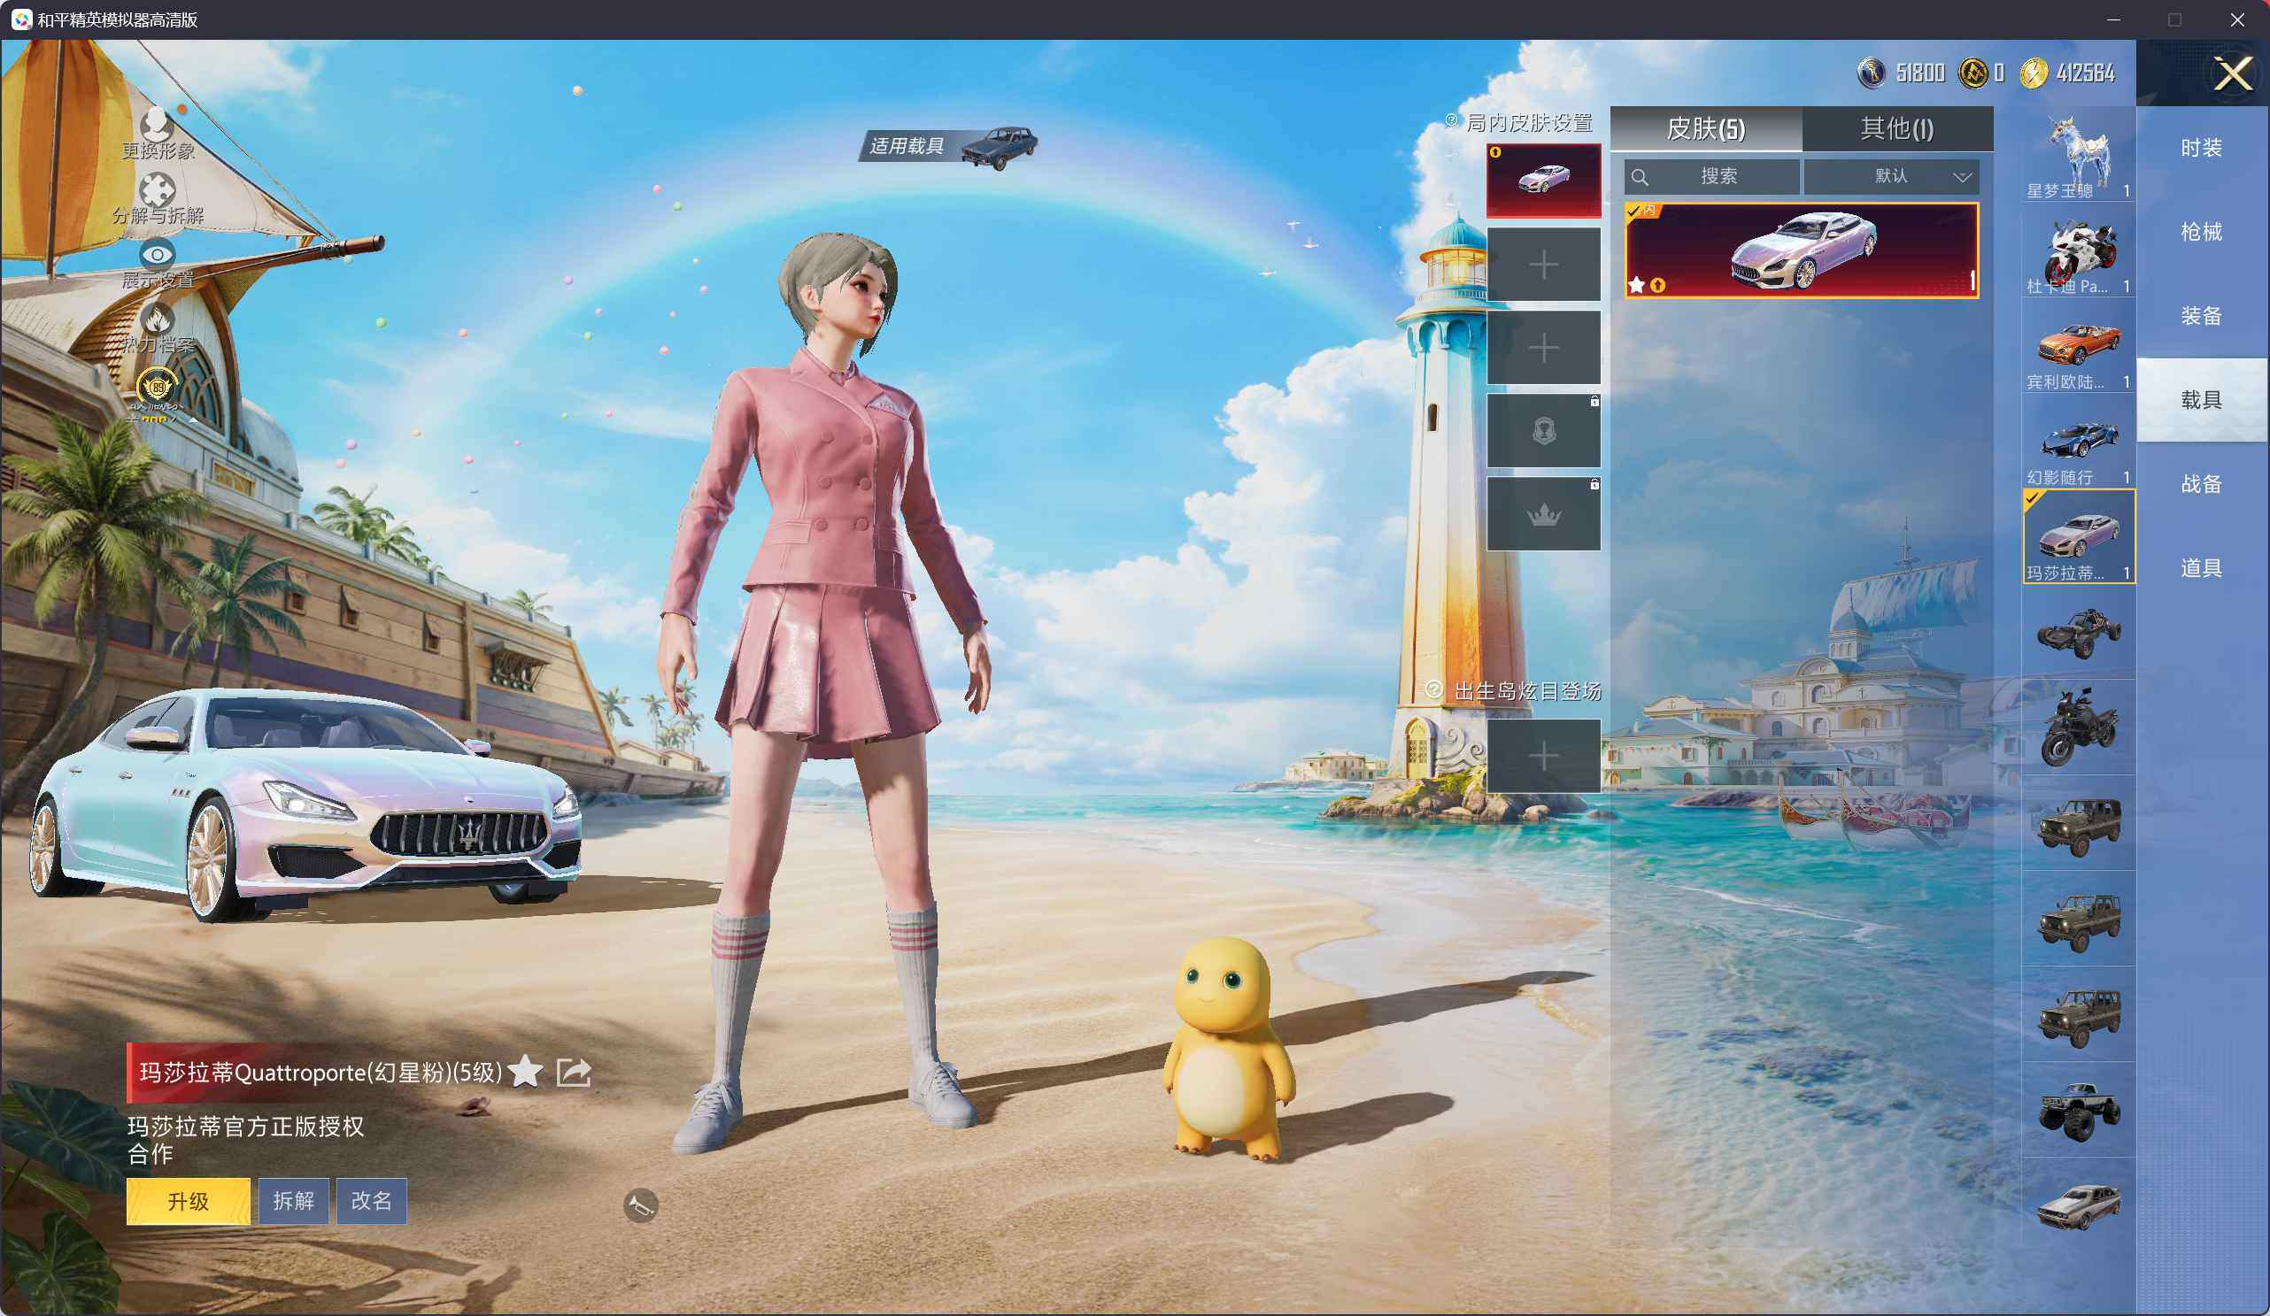
Task: Open the 时装 outfits category
Action: pos(2202,148)
